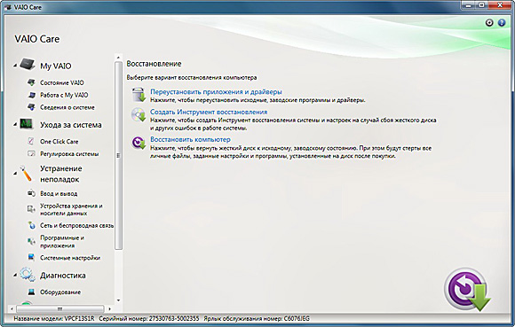Open help via blue question mark icon
Screen dimensions: 515x327
(x=502, y=23)
